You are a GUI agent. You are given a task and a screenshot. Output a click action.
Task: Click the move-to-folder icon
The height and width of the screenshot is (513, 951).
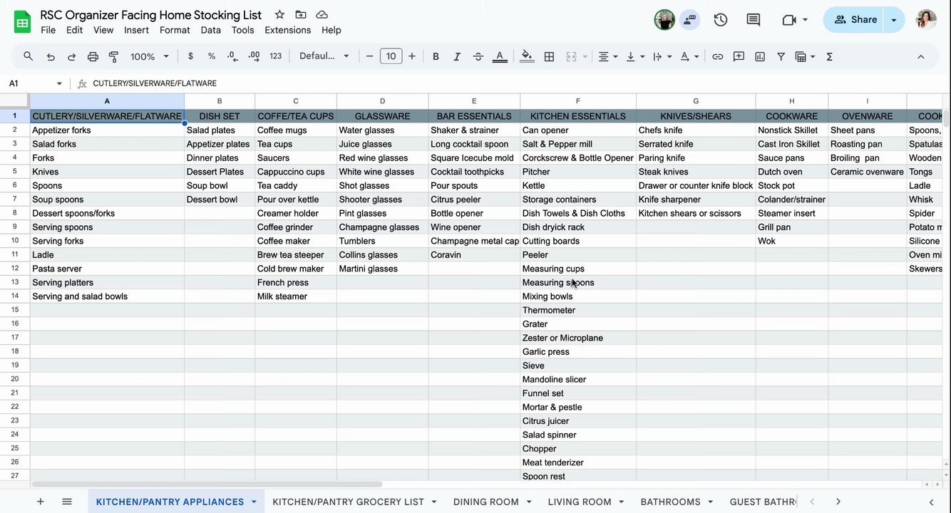[301, 15]
